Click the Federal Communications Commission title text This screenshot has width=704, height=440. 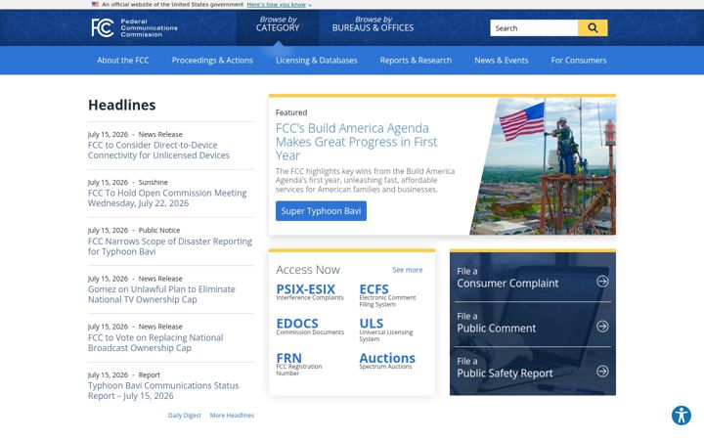(149, 27)
